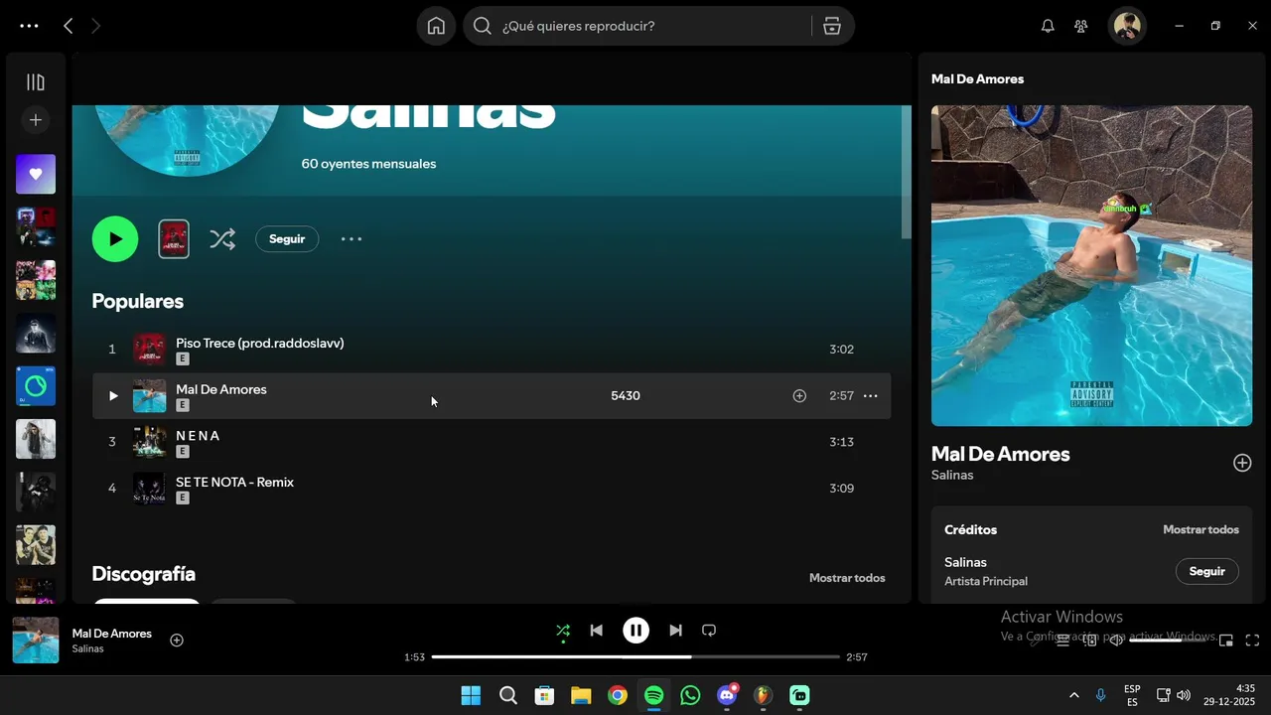This screenshot has width=1271, height=715.
Task: Toggle shuffle for the artist page
Action: click(222, 239)
